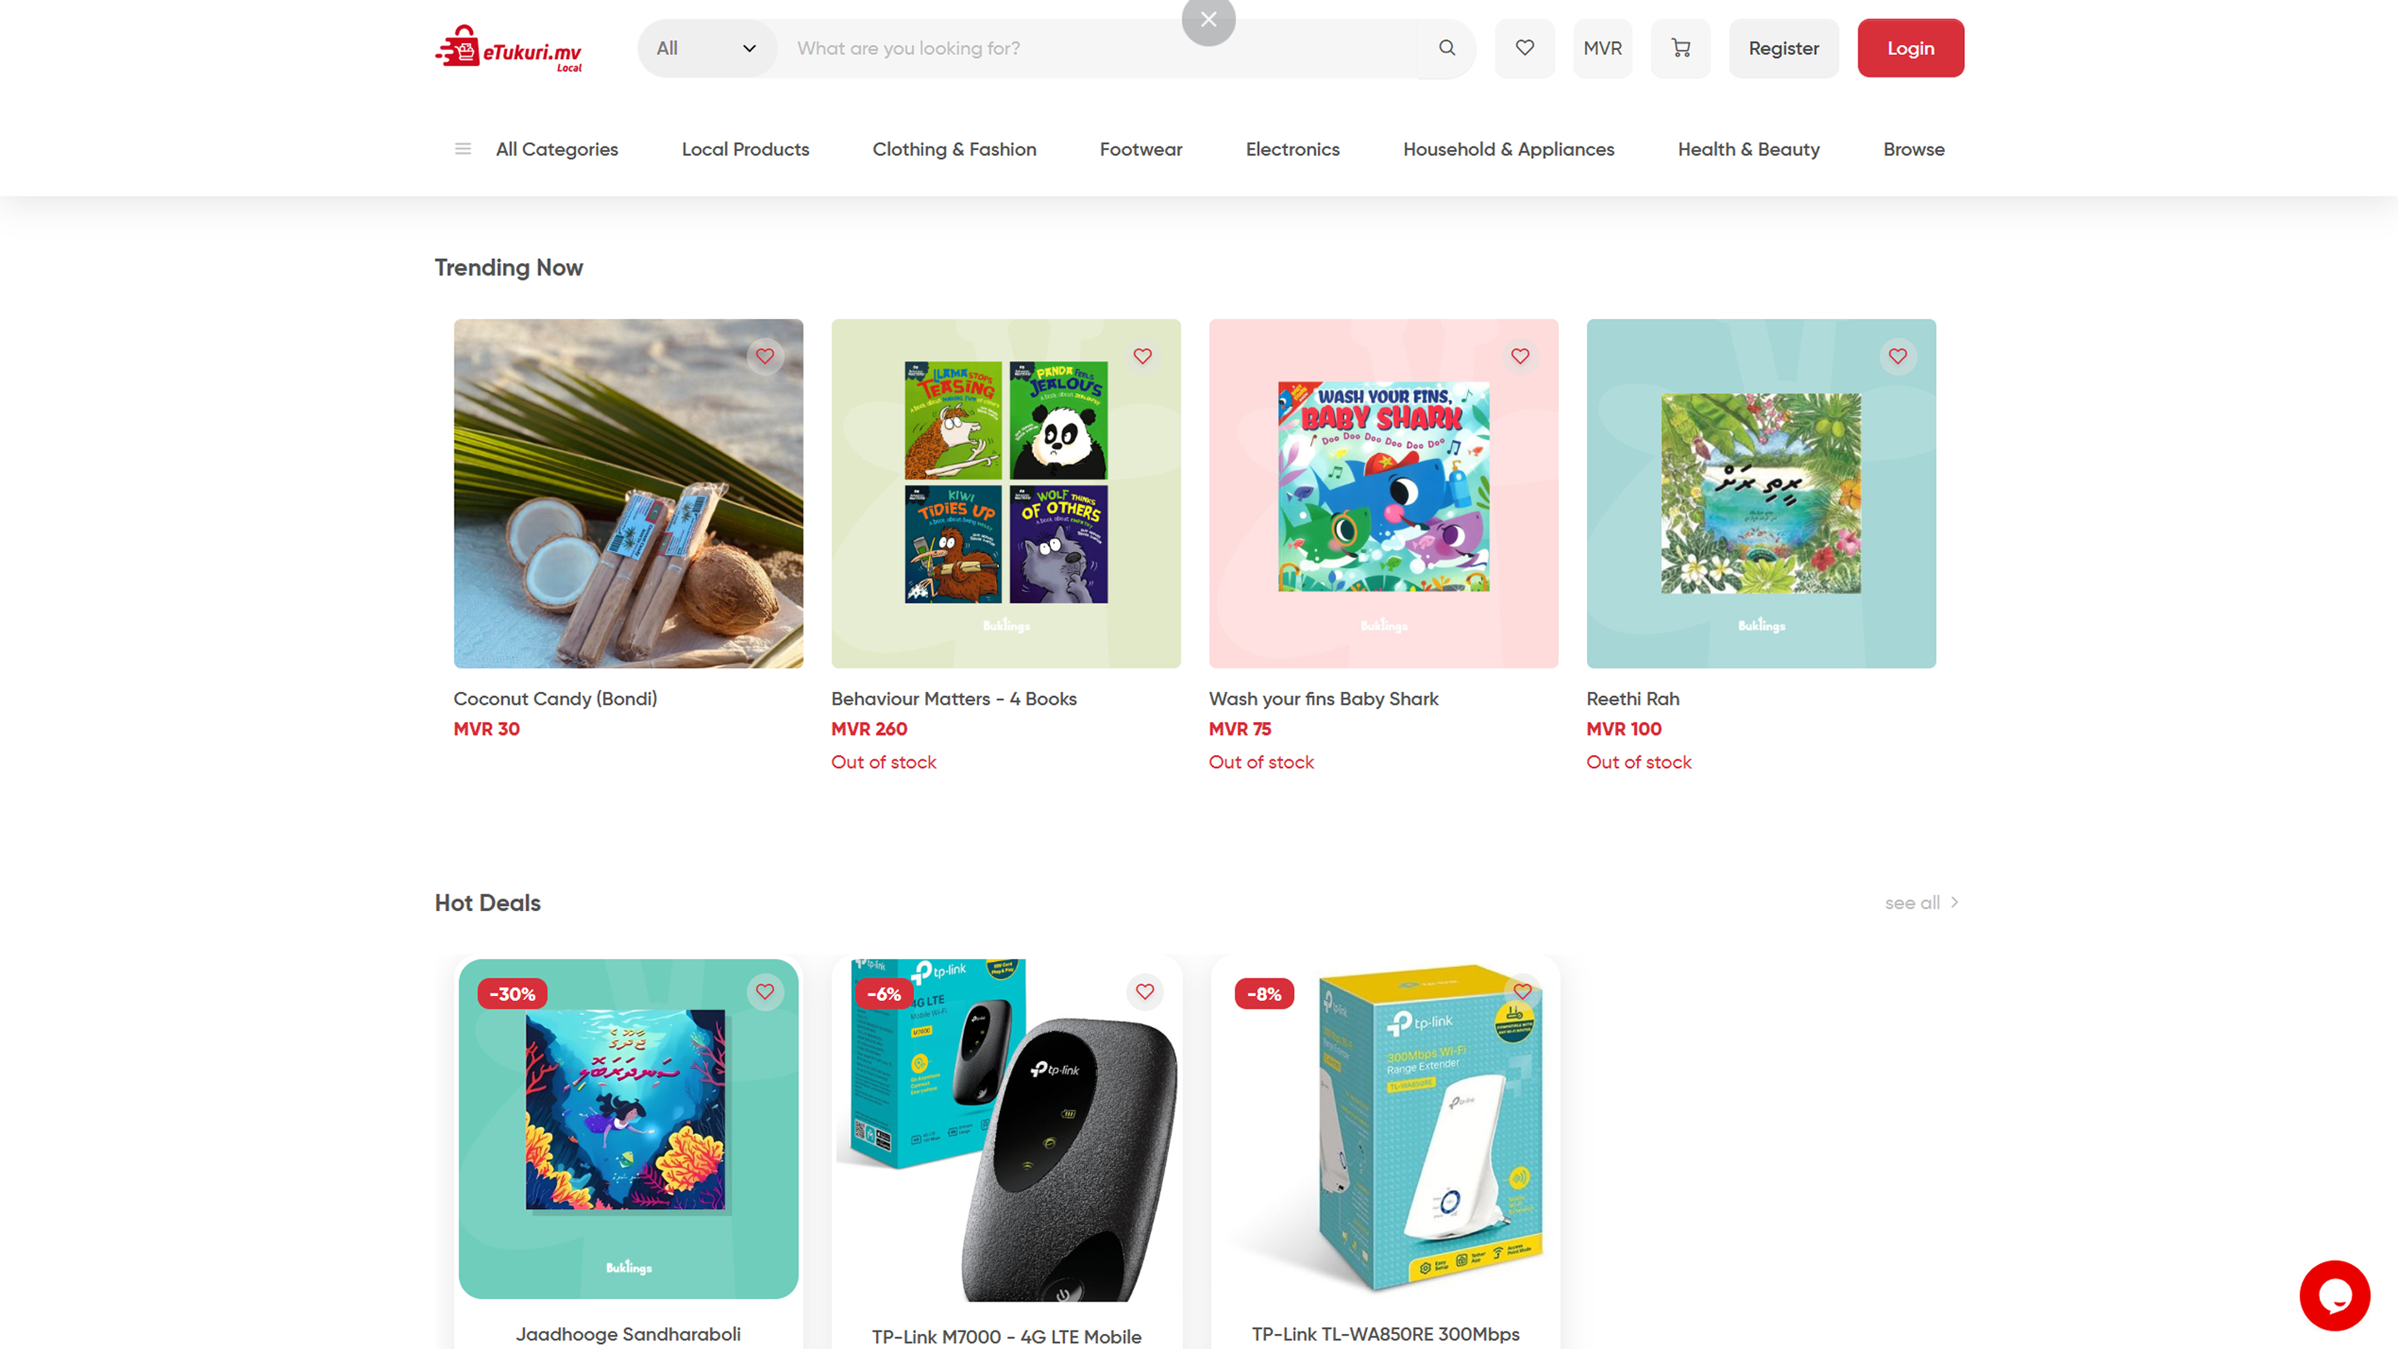Open the wishlist heart in header
Screen dimensions: 2398x1349
tap(1524, 47)
